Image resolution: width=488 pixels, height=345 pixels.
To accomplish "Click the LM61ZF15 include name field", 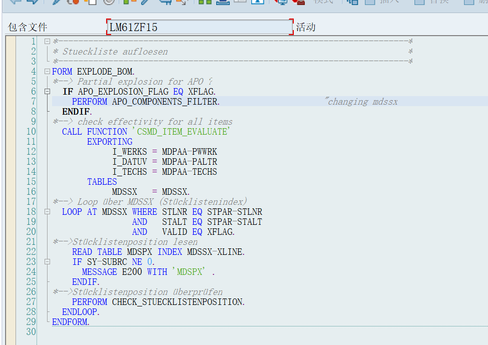I will [198, 28].
